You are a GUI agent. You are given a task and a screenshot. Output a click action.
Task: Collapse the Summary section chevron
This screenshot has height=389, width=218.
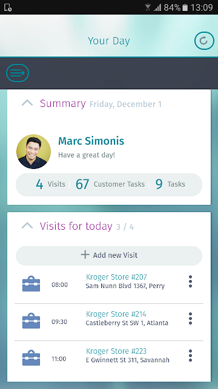(x=27, y=103)
